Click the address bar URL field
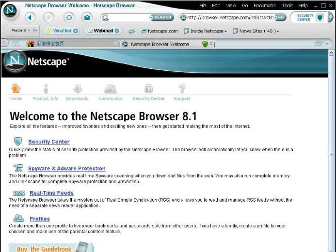Viewport: 336px width, 252px height. (x=230, y=17)
